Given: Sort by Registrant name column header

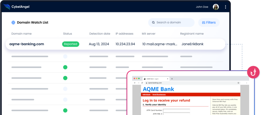Looking at the screenshot, I should click(x=192, y=34).
